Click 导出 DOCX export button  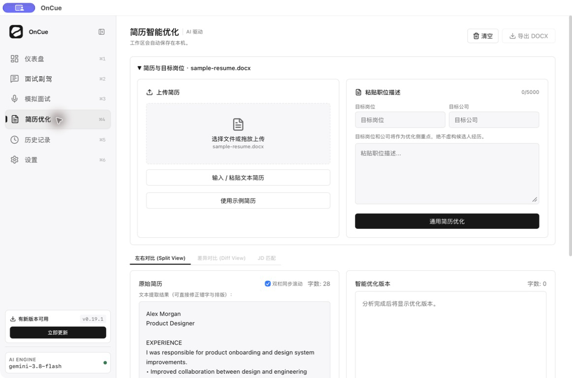coord(529,36)
